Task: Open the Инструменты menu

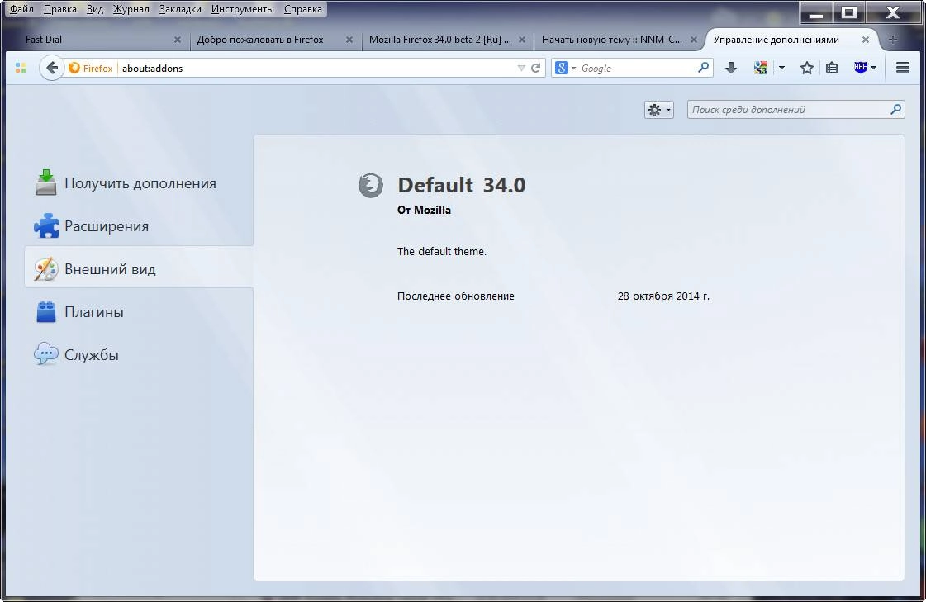Action: tap(243, 9)
